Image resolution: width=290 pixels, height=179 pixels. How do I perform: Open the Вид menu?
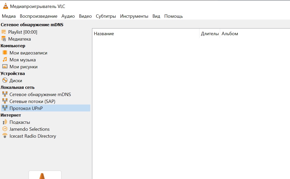tap(156, 16)
